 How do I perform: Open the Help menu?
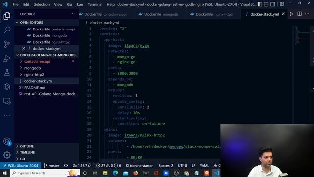[110, 4]
